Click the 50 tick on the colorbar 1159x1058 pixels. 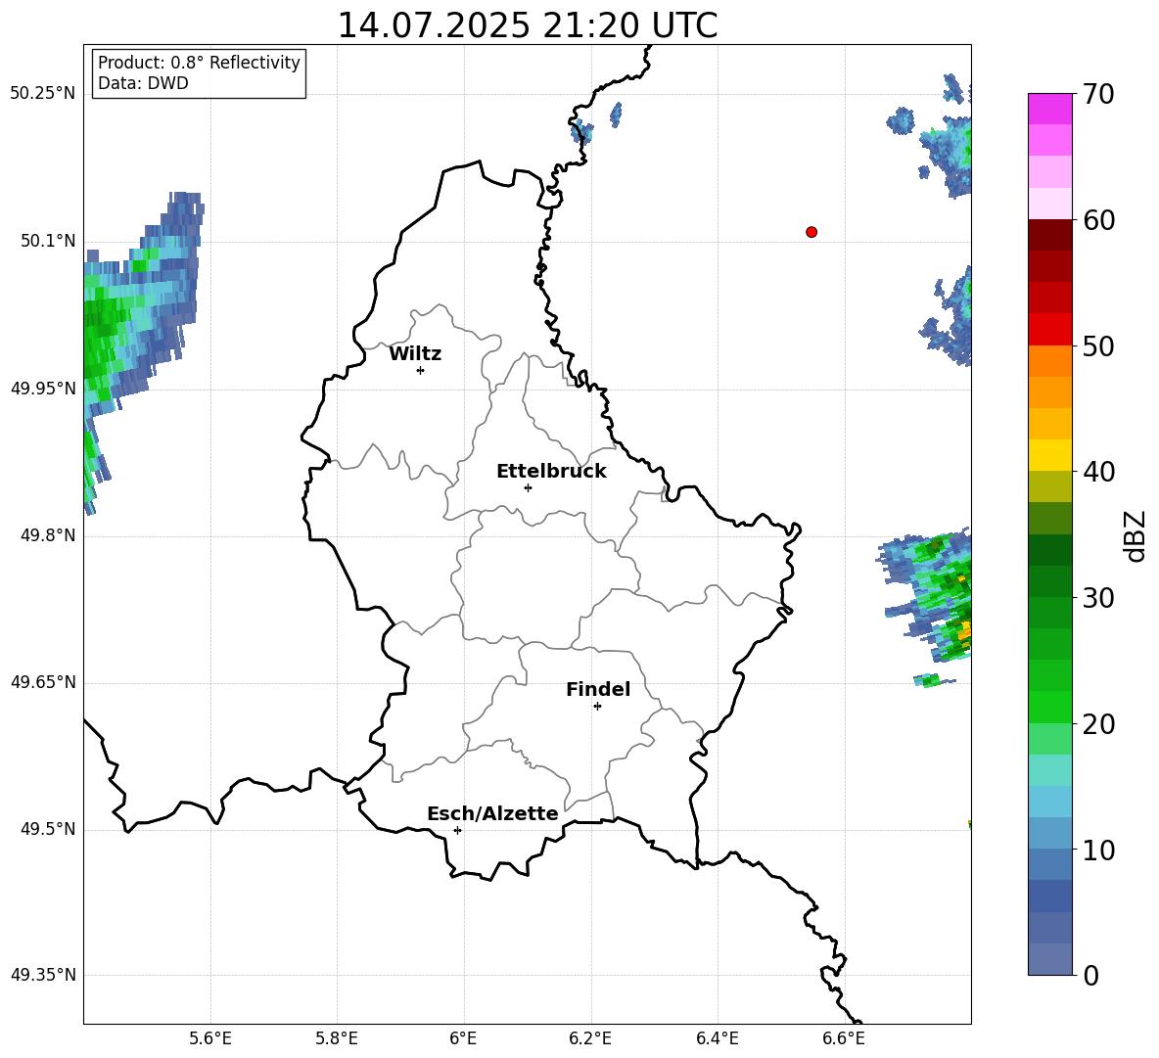1097,346
